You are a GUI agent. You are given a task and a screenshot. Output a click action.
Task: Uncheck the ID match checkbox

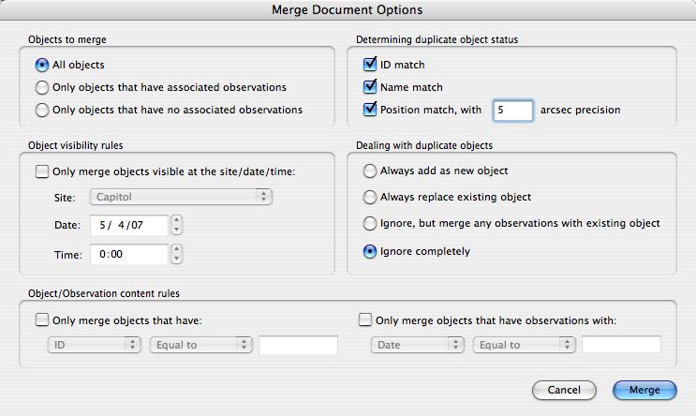click(x=369, y=65)
